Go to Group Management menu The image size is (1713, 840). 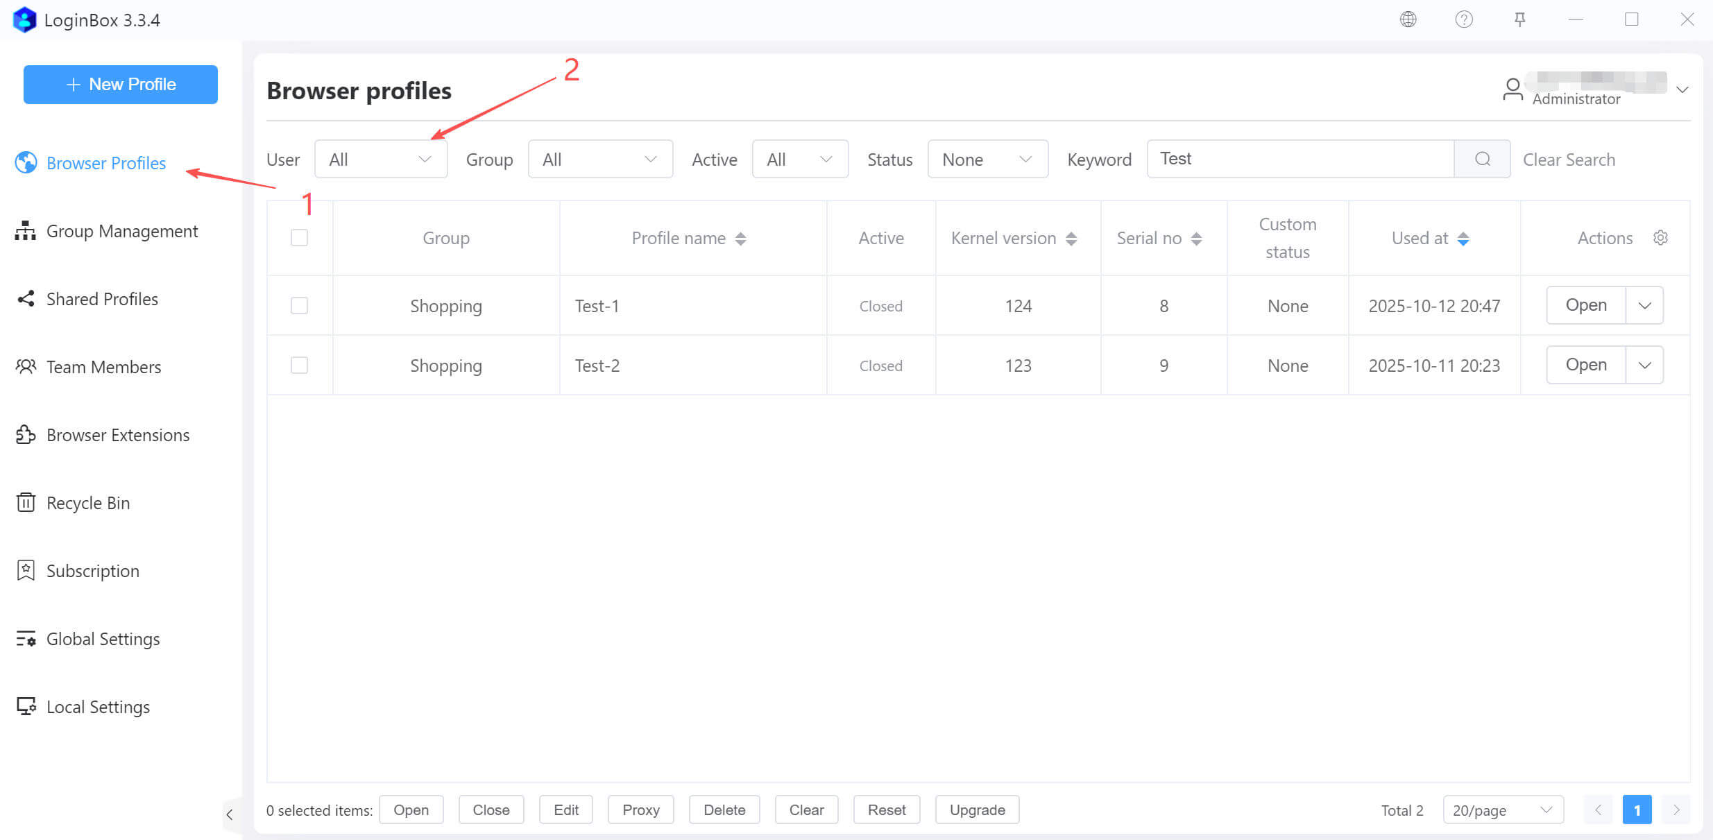point(121,231)
